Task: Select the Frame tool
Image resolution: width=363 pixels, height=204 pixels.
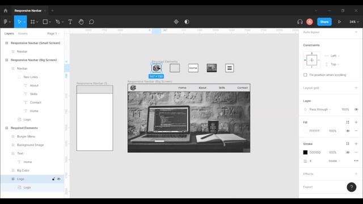Action: tap(33, 22)
